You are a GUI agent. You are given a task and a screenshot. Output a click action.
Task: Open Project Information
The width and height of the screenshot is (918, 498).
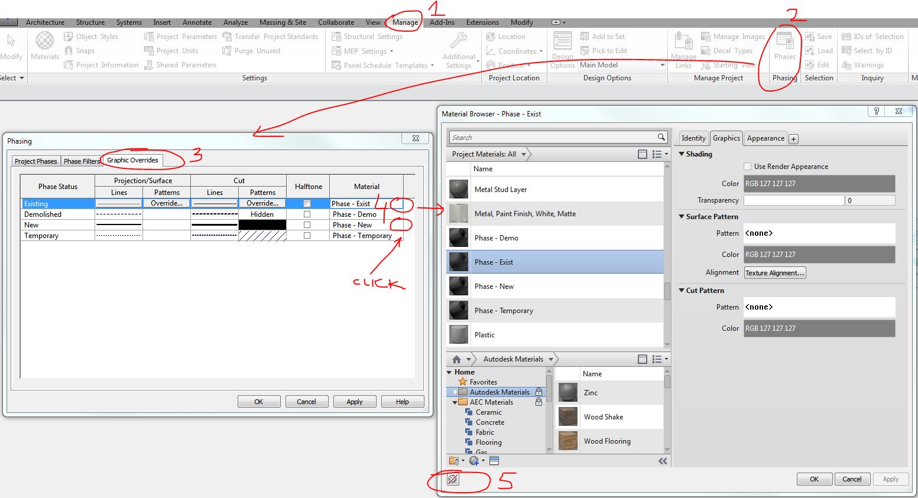101,65
